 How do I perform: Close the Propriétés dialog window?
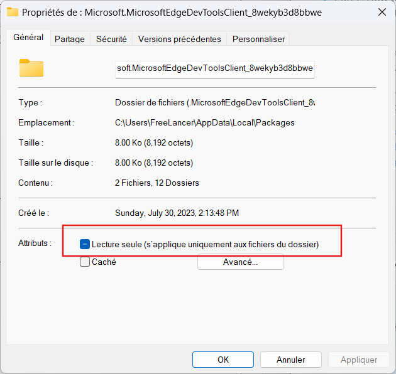point(382,12)
